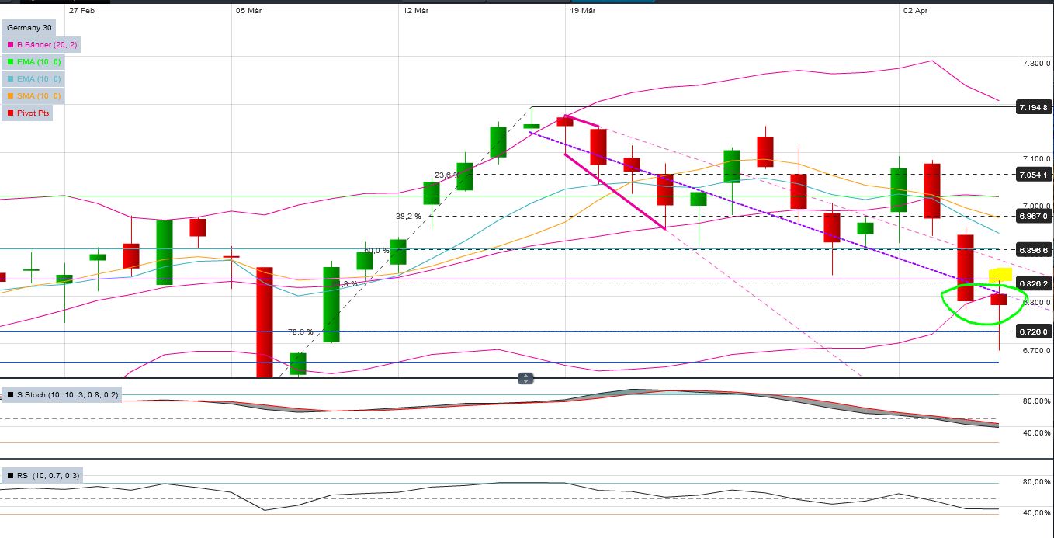
Task: Click the 38,2 % Fibonacci level label
Action: tap(408, 217)
